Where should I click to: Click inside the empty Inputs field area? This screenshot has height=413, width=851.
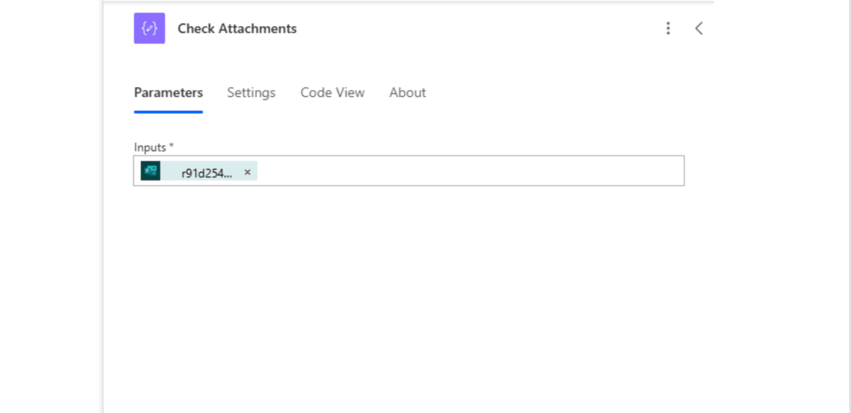click(x=465, y=171)
